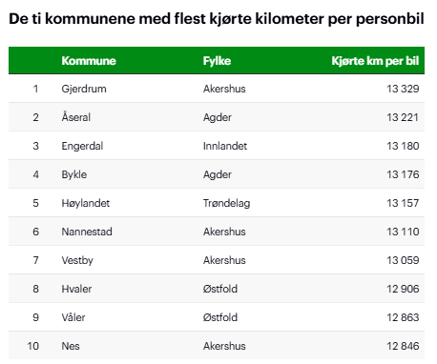Viewport: 437px width, 364px height.
Task: Click the Våler municipality name
Action: tap(73, 317)
